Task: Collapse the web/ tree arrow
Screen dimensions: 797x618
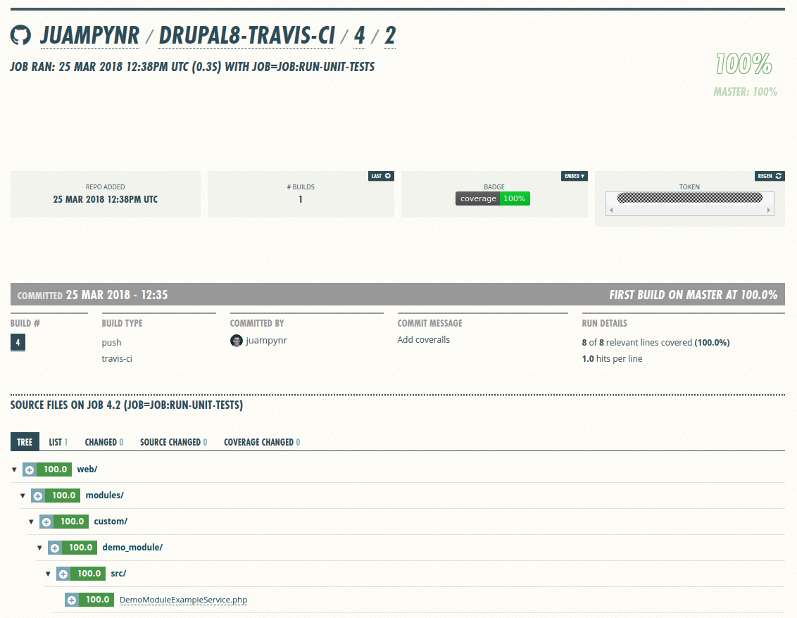Action: pos(14,469)
